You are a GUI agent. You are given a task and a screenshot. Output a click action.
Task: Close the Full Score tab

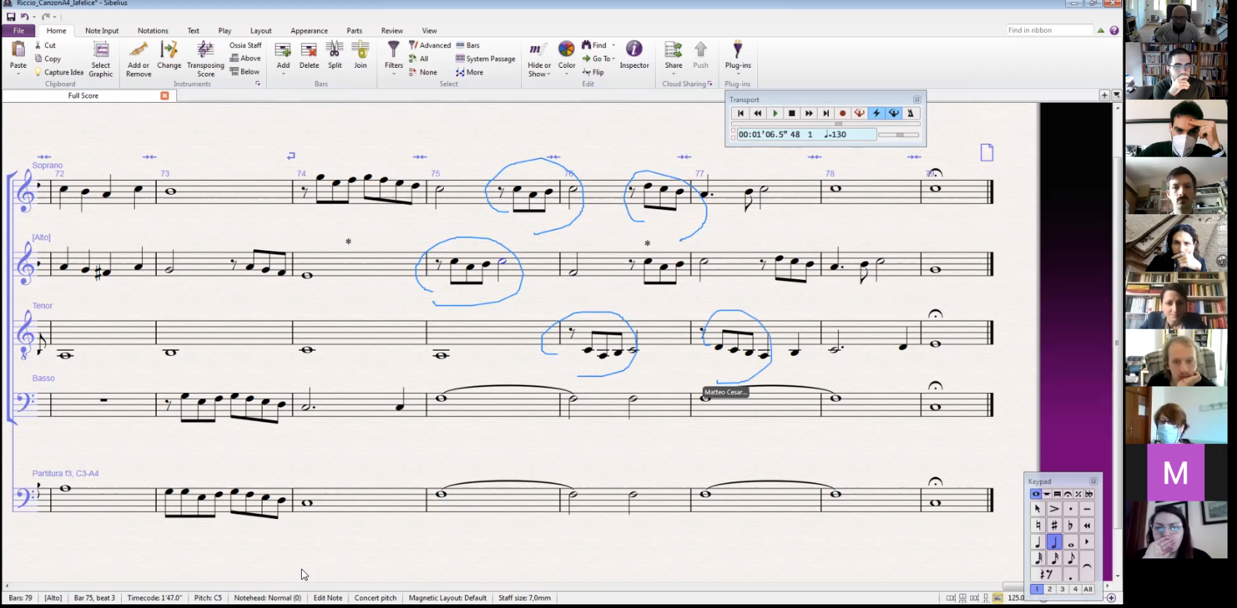coord(165,96)
